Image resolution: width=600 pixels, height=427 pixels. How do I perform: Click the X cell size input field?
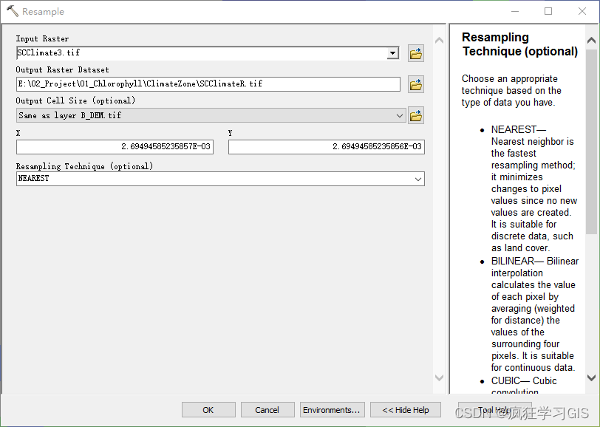115,147
